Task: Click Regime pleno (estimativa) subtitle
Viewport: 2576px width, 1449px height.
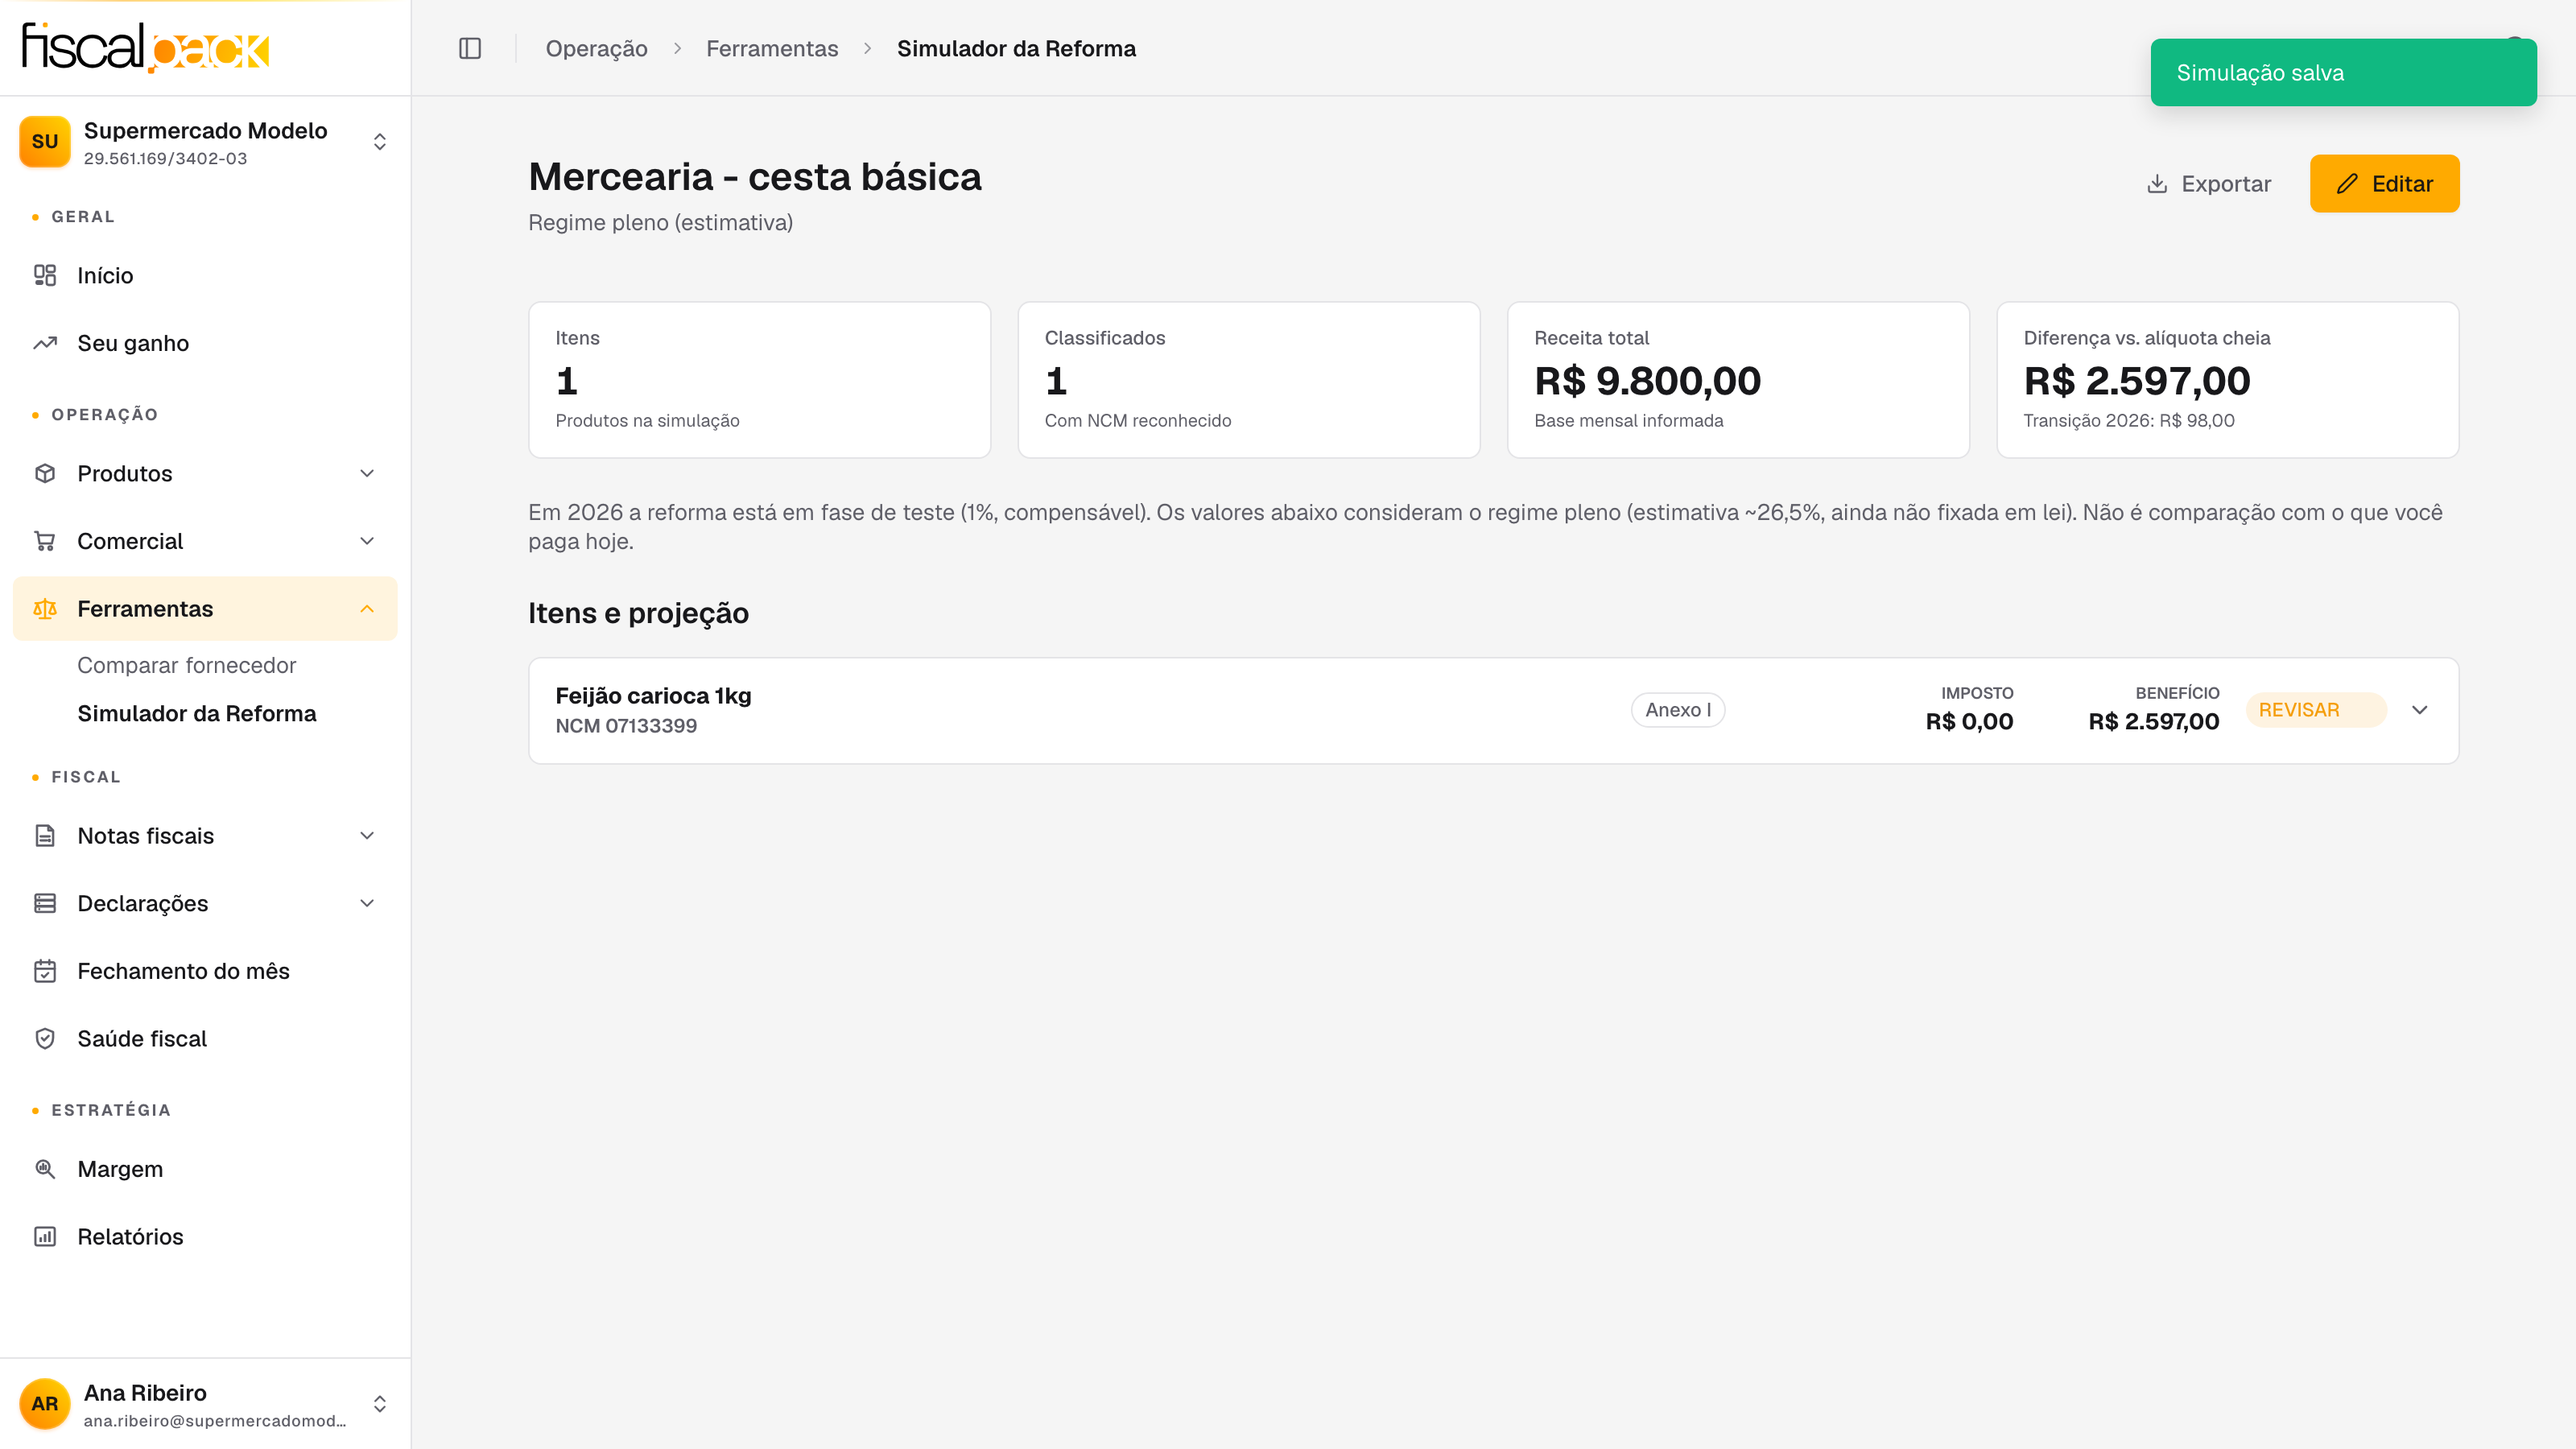Action: coord(661,223)
